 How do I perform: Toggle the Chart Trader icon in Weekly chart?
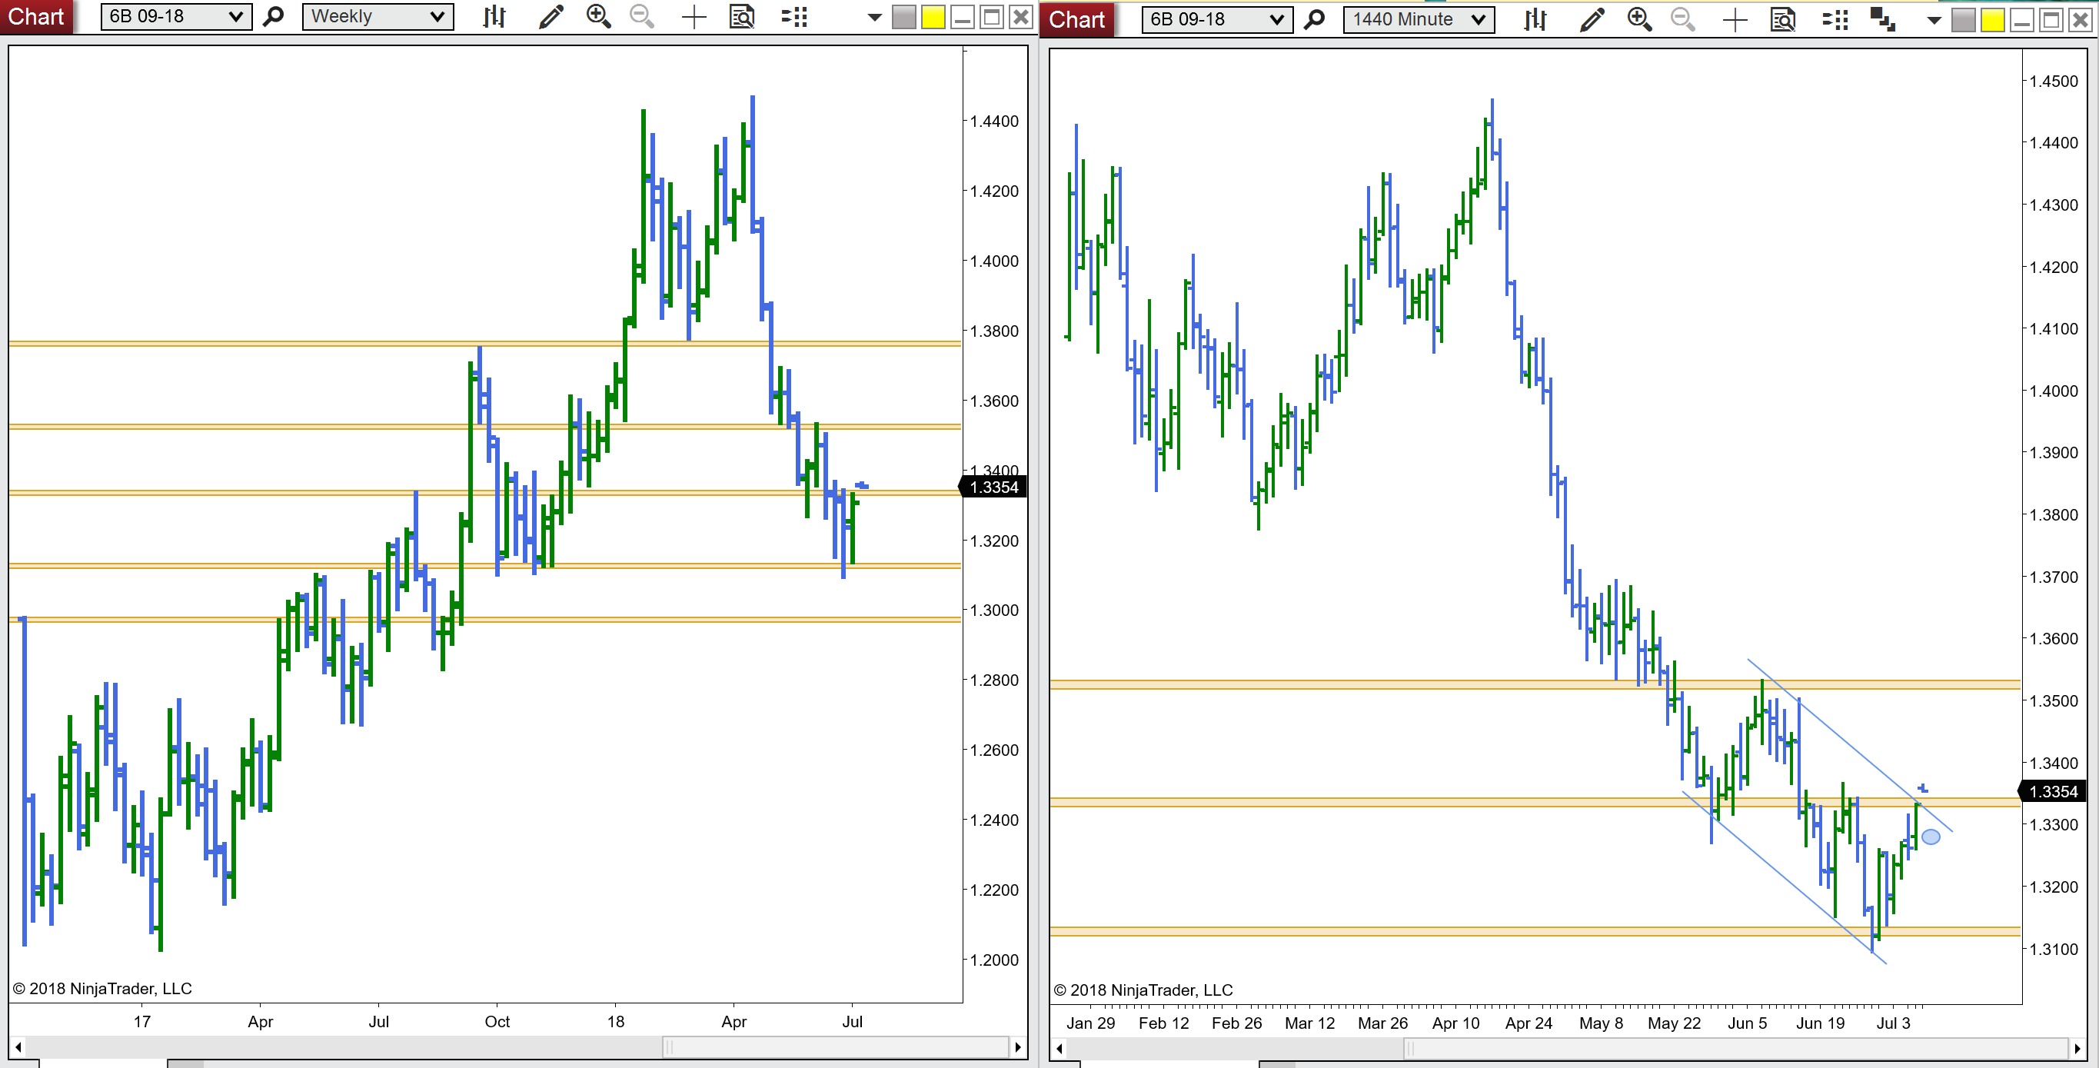(793, 16)
